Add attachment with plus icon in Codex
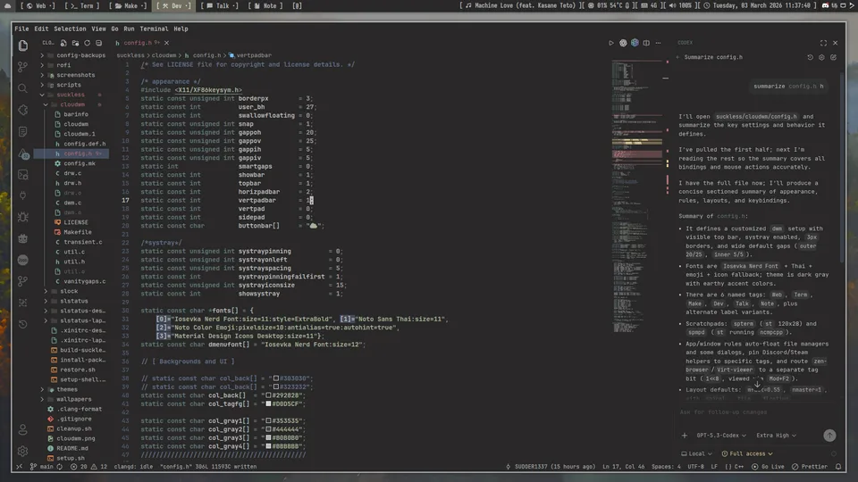Screen dimensions: 858x482 [x=685, y=436]
